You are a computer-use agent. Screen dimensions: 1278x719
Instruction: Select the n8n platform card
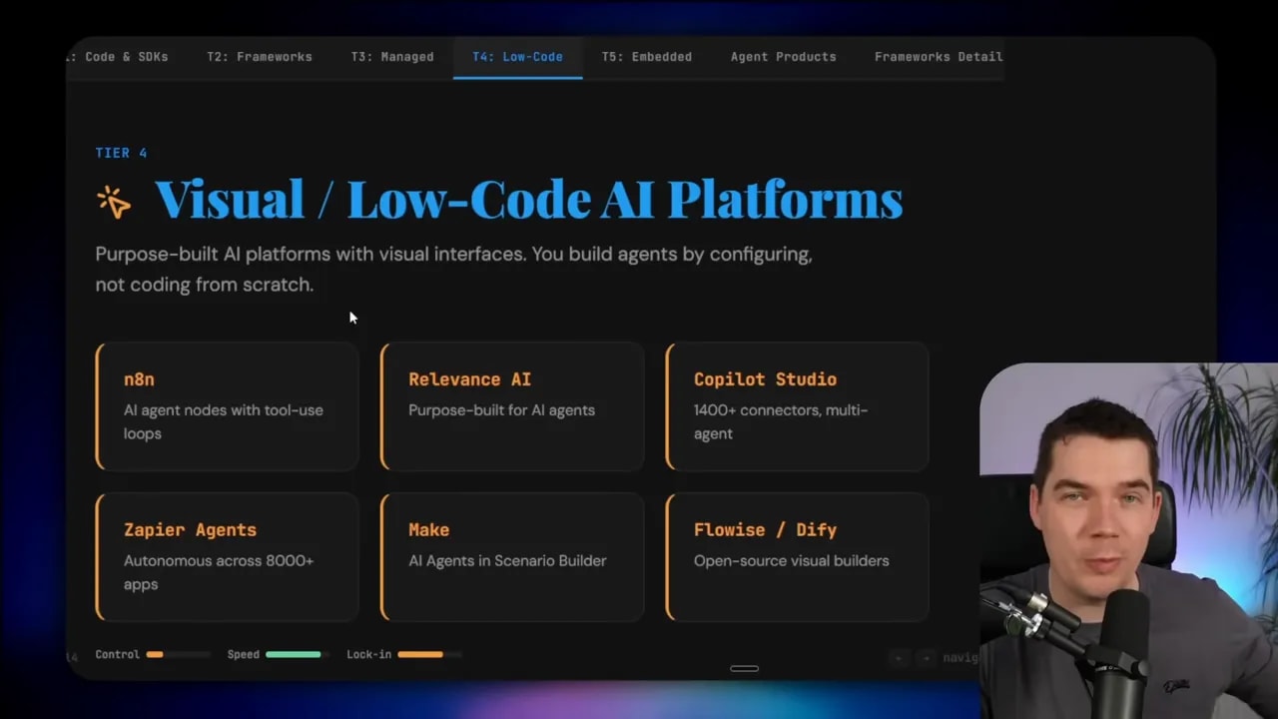(227, 405)
